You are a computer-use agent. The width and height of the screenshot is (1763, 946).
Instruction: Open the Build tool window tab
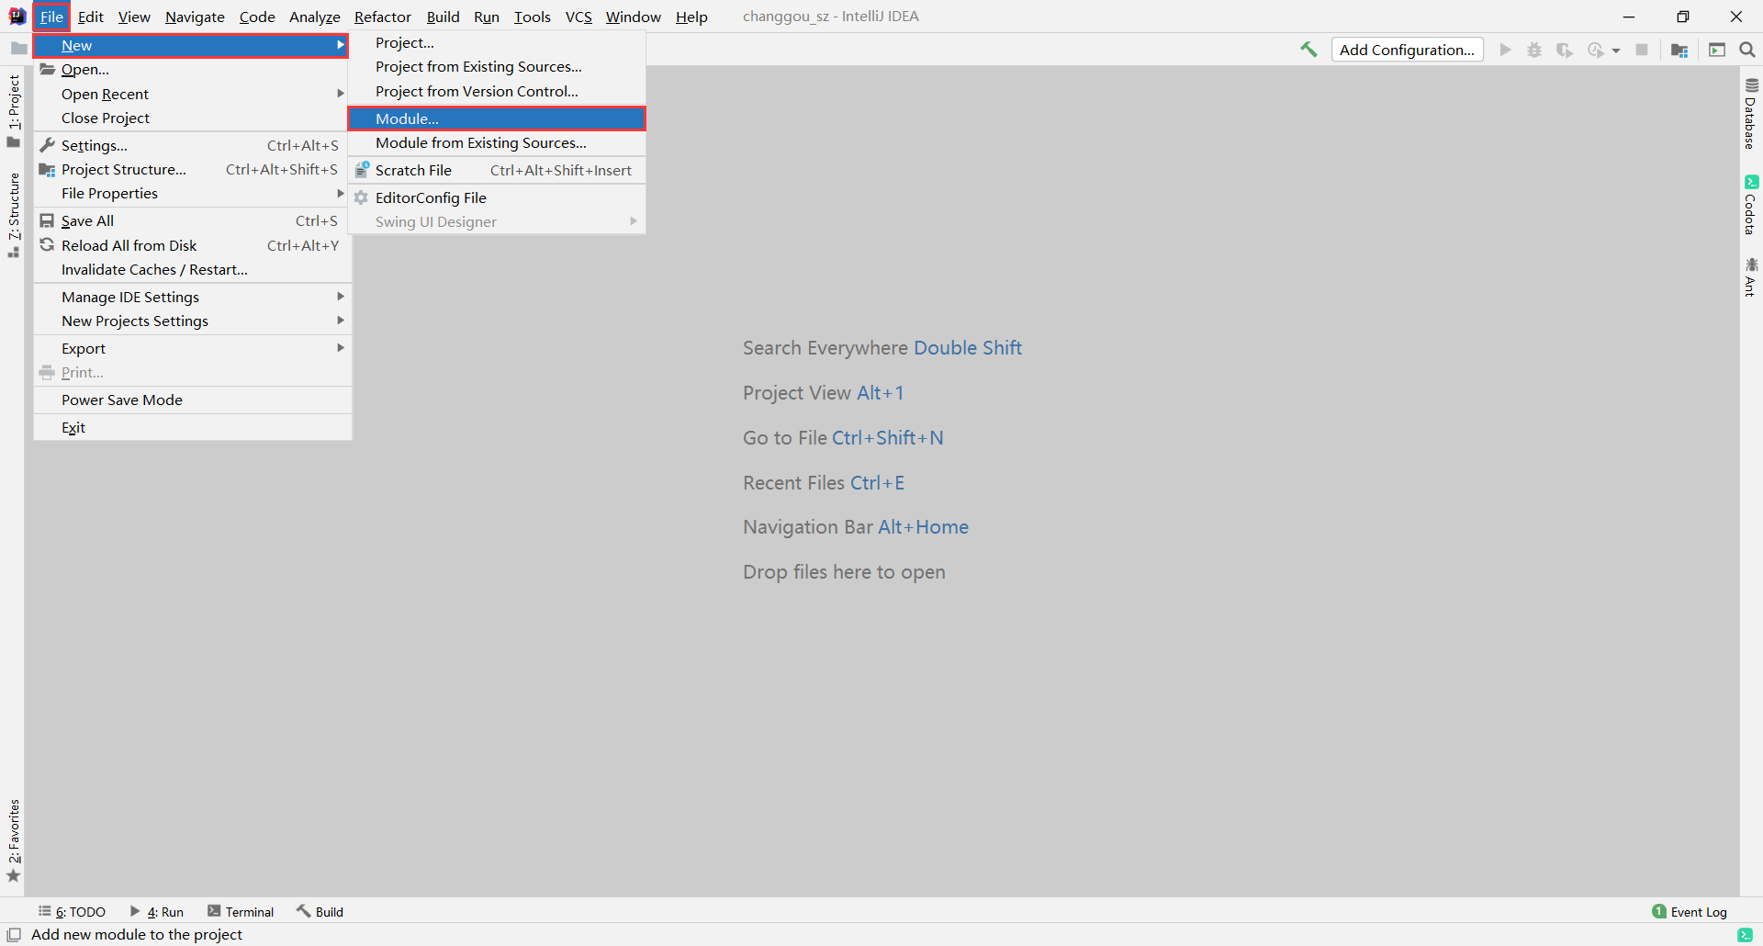tap(320, 911)
